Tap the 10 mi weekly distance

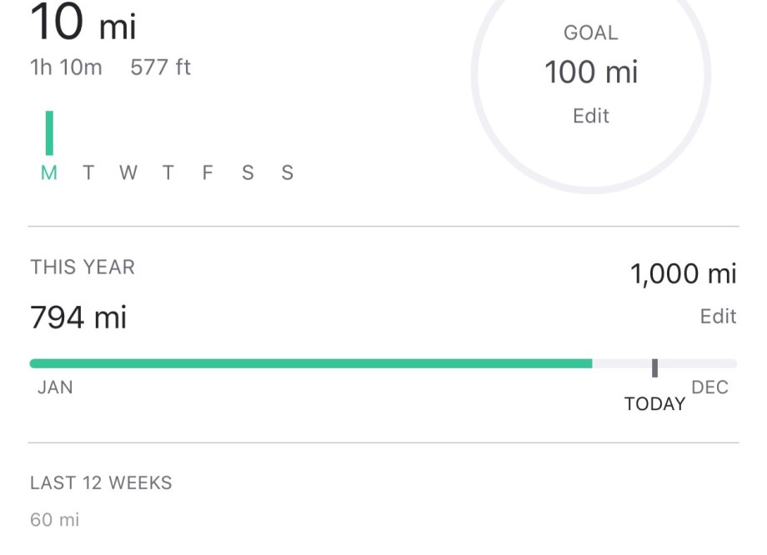point(83,23)
